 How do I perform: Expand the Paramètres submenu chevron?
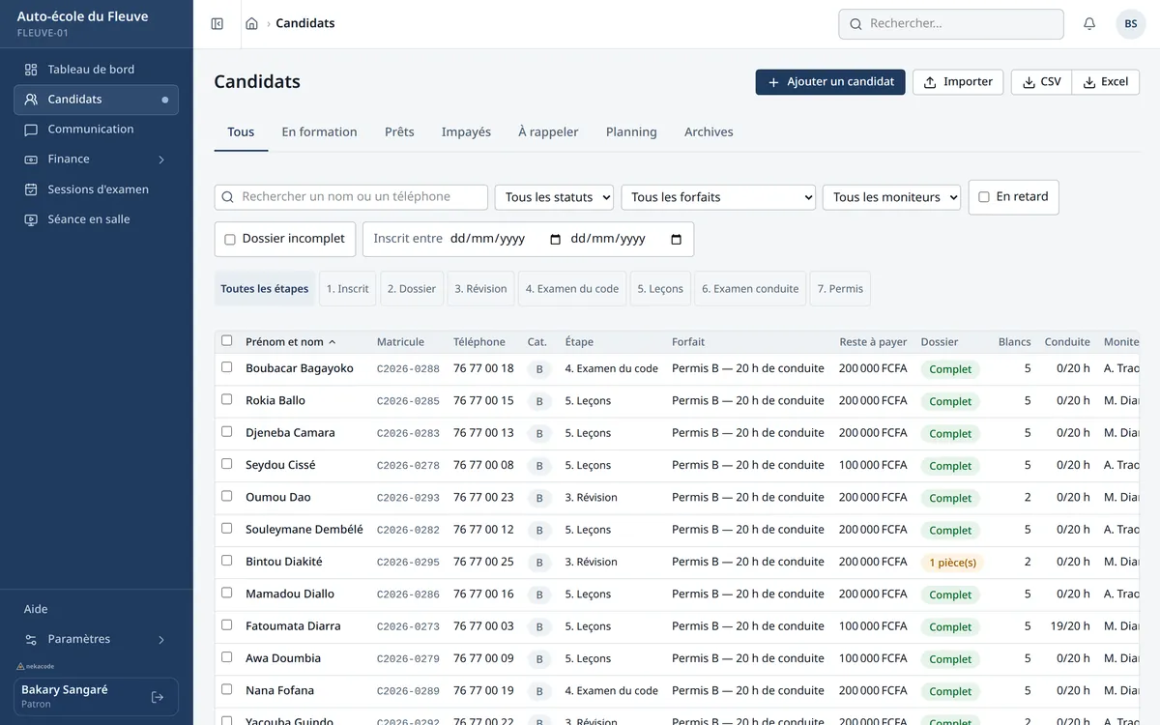tap(161, 640)
